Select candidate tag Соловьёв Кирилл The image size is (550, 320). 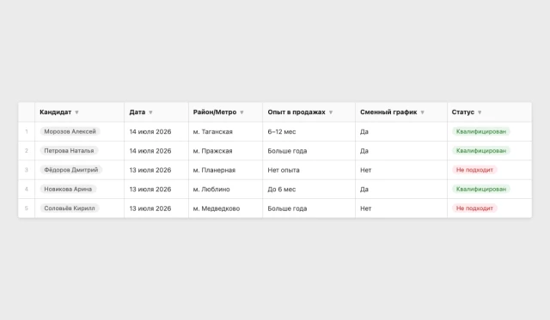pyautogui.click(x=70, y=208)
